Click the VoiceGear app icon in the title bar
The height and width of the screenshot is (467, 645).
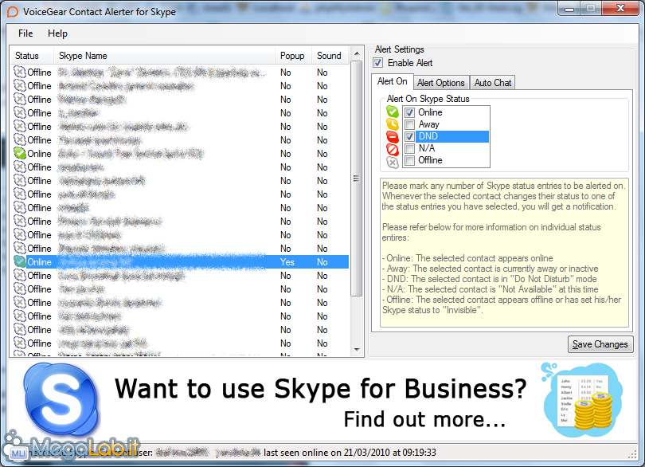(x=13, y=12)
